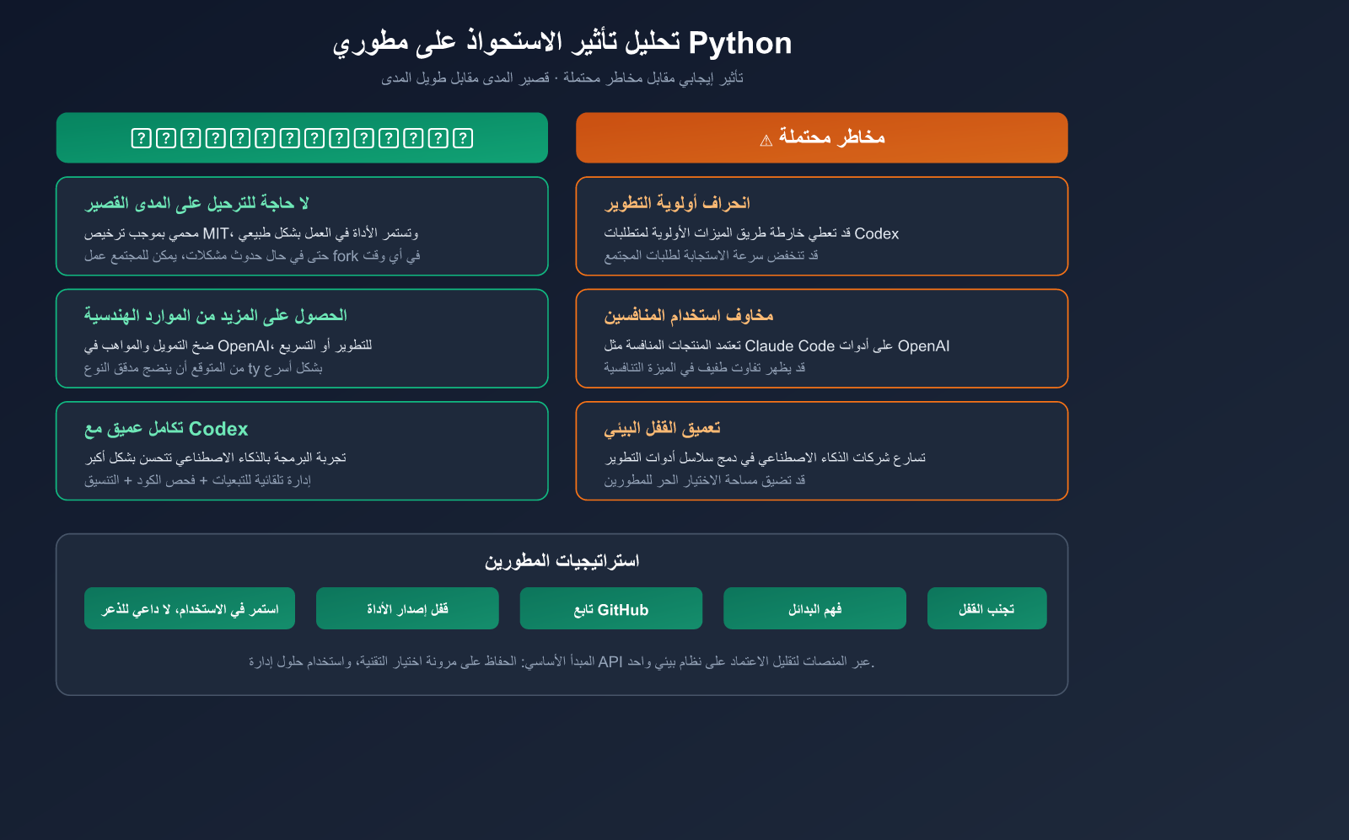Click the استمر في الاستخدام، لا داعي للذعر button
Image resolution: width=1349 pixels, height=840 pixels.
pos(189,607)
